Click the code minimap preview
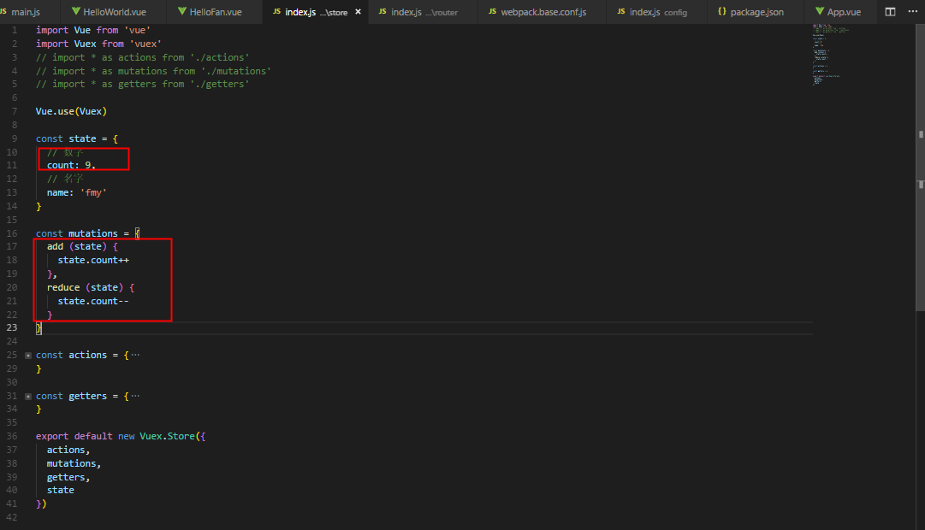925x530 pixels. [829, 55]
